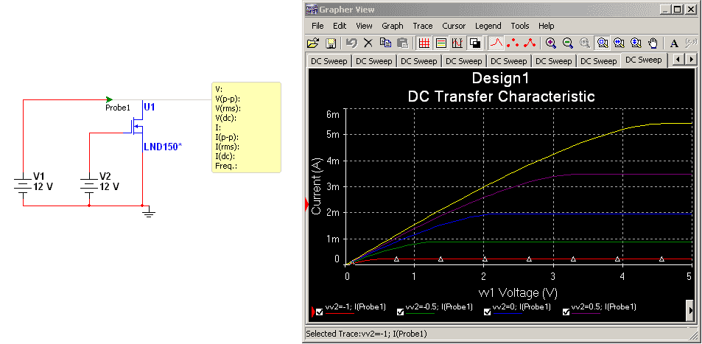Select the line-with-points trace style icon
The height and width of the screenshot is (344, 702).
[x=530, y=43]
